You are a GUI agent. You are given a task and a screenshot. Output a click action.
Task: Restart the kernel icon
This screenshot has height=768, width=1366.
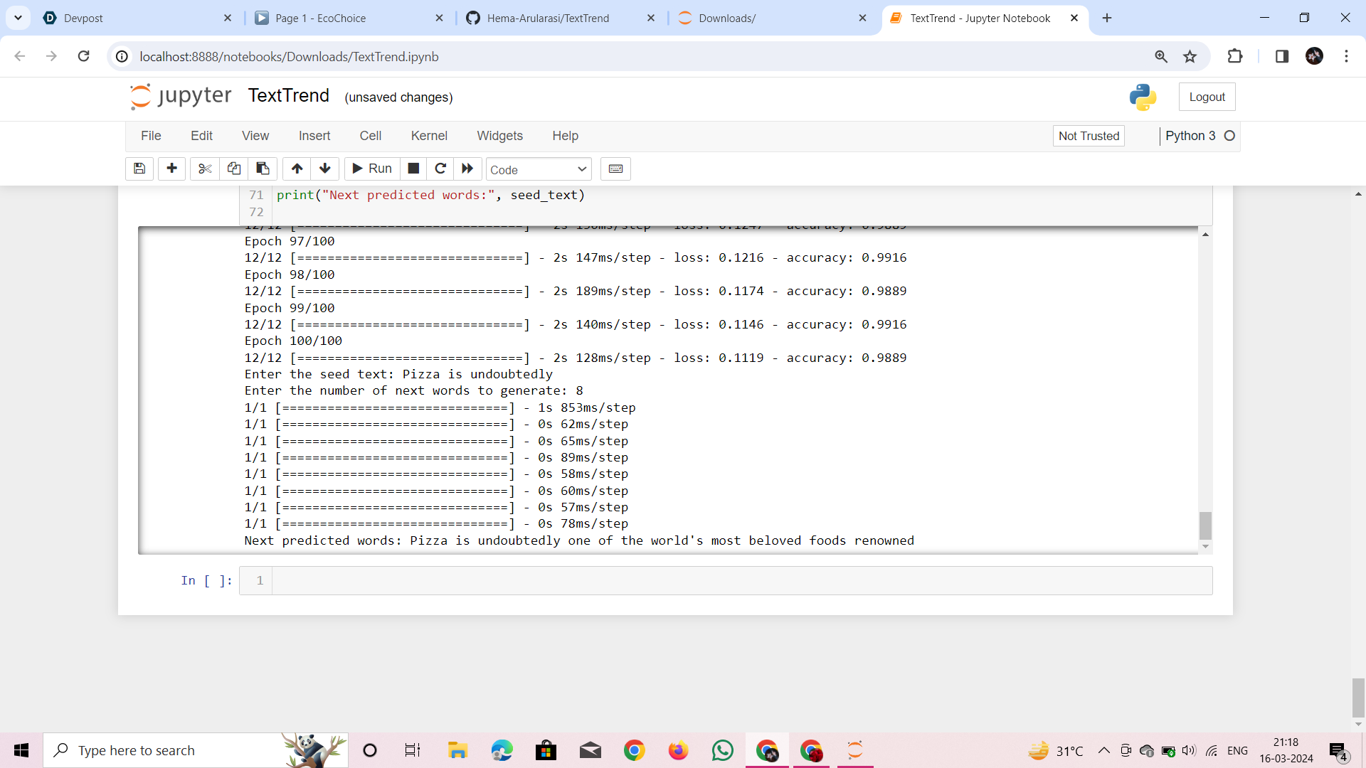440,169
